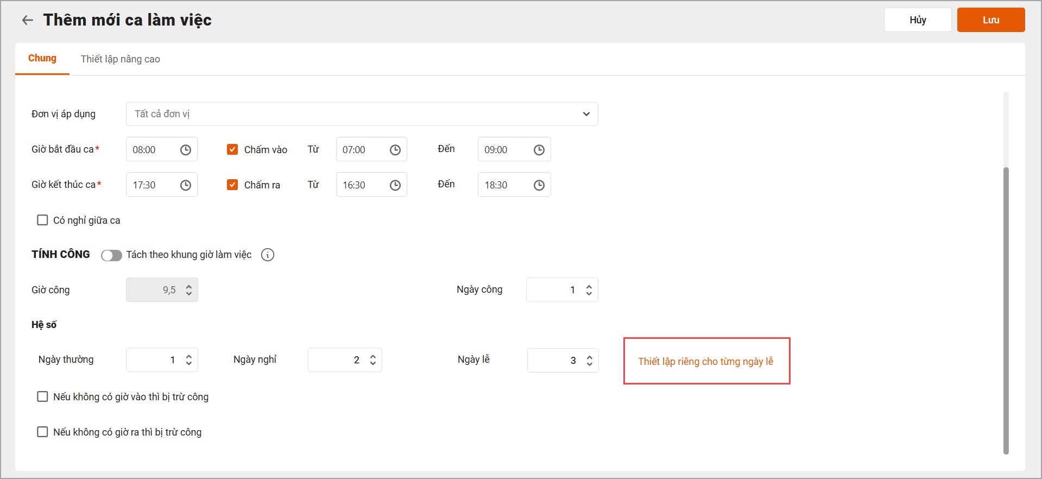Click the Ngày nghỉ coefficient stepper arrows
This screenshot has height=479, width=1042.
click(x=373, y=360)
